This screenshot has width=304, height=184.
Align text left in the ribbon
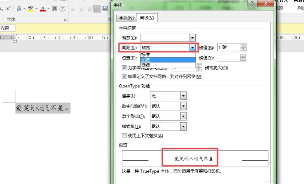(x=73, y=9)
